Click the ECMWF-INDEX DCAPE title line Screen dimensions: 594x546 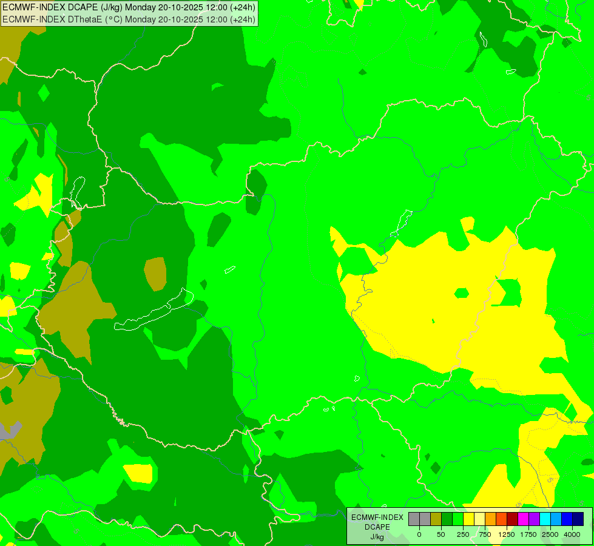click(129, 7)
